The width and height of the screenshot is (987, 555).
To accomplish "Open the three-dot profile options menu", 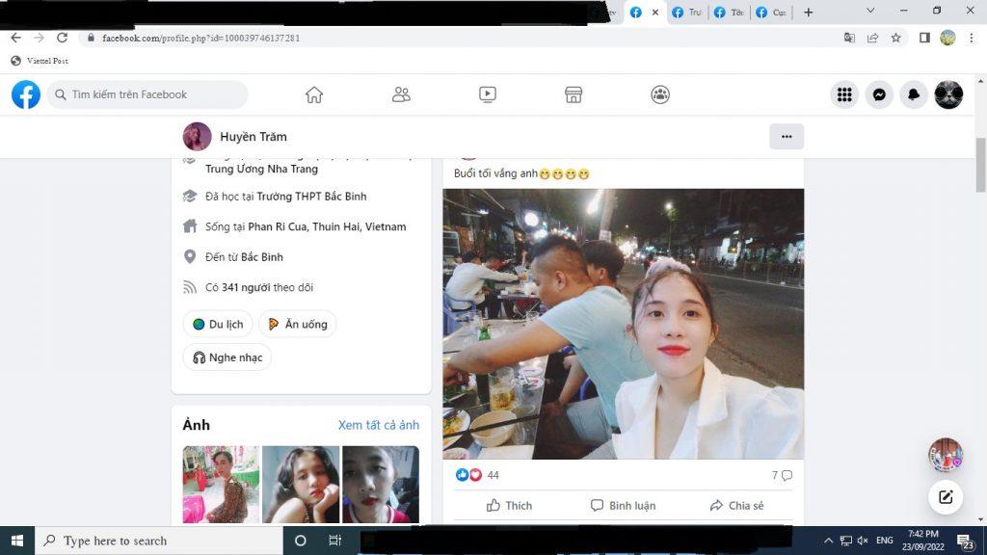I will point(787,137).
